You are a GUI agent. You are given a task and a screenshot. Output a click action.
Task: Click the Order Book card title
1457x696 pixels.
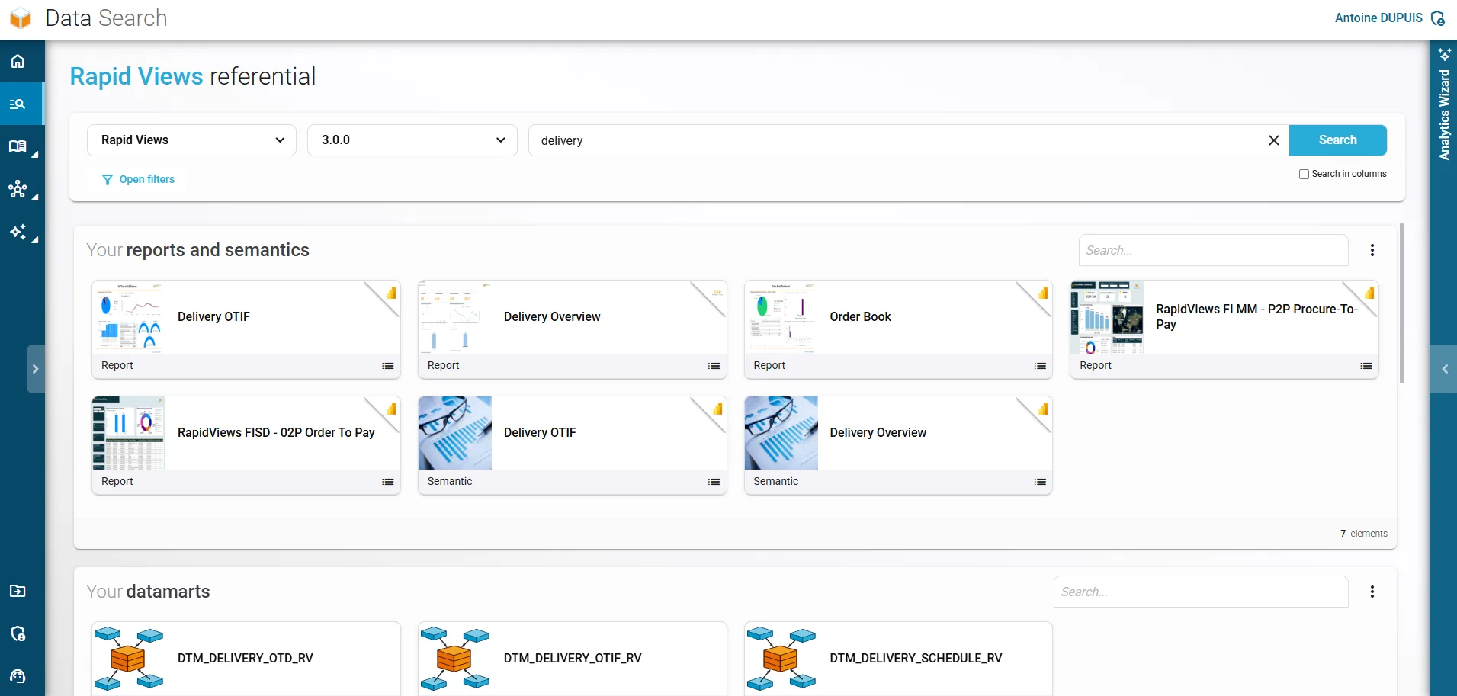[860, 317]
